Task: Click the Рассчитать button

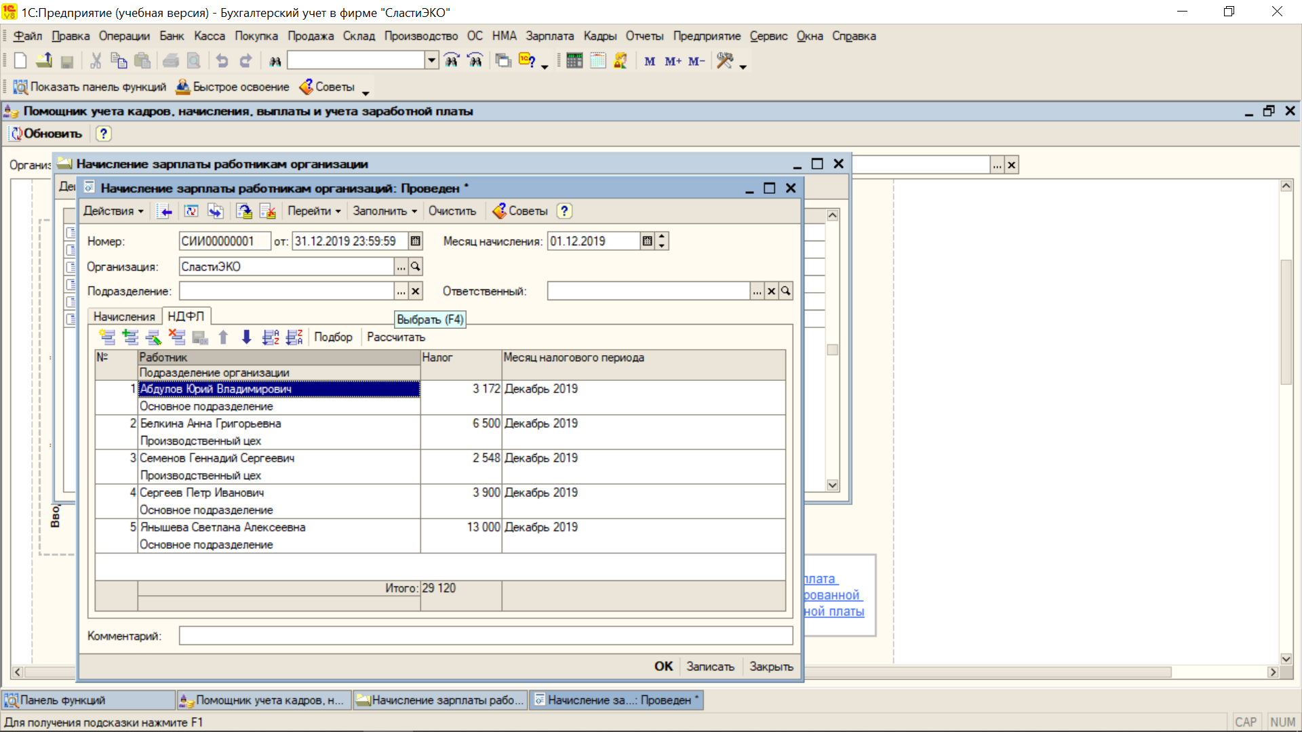Action: pyautogui.click(x=396, y=337)
